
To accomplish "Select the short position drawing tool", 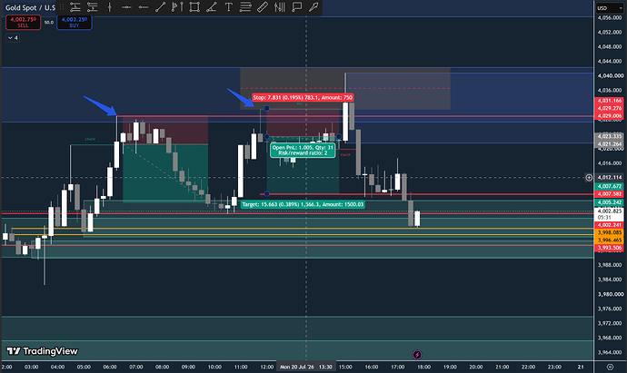I will point(93,6).
